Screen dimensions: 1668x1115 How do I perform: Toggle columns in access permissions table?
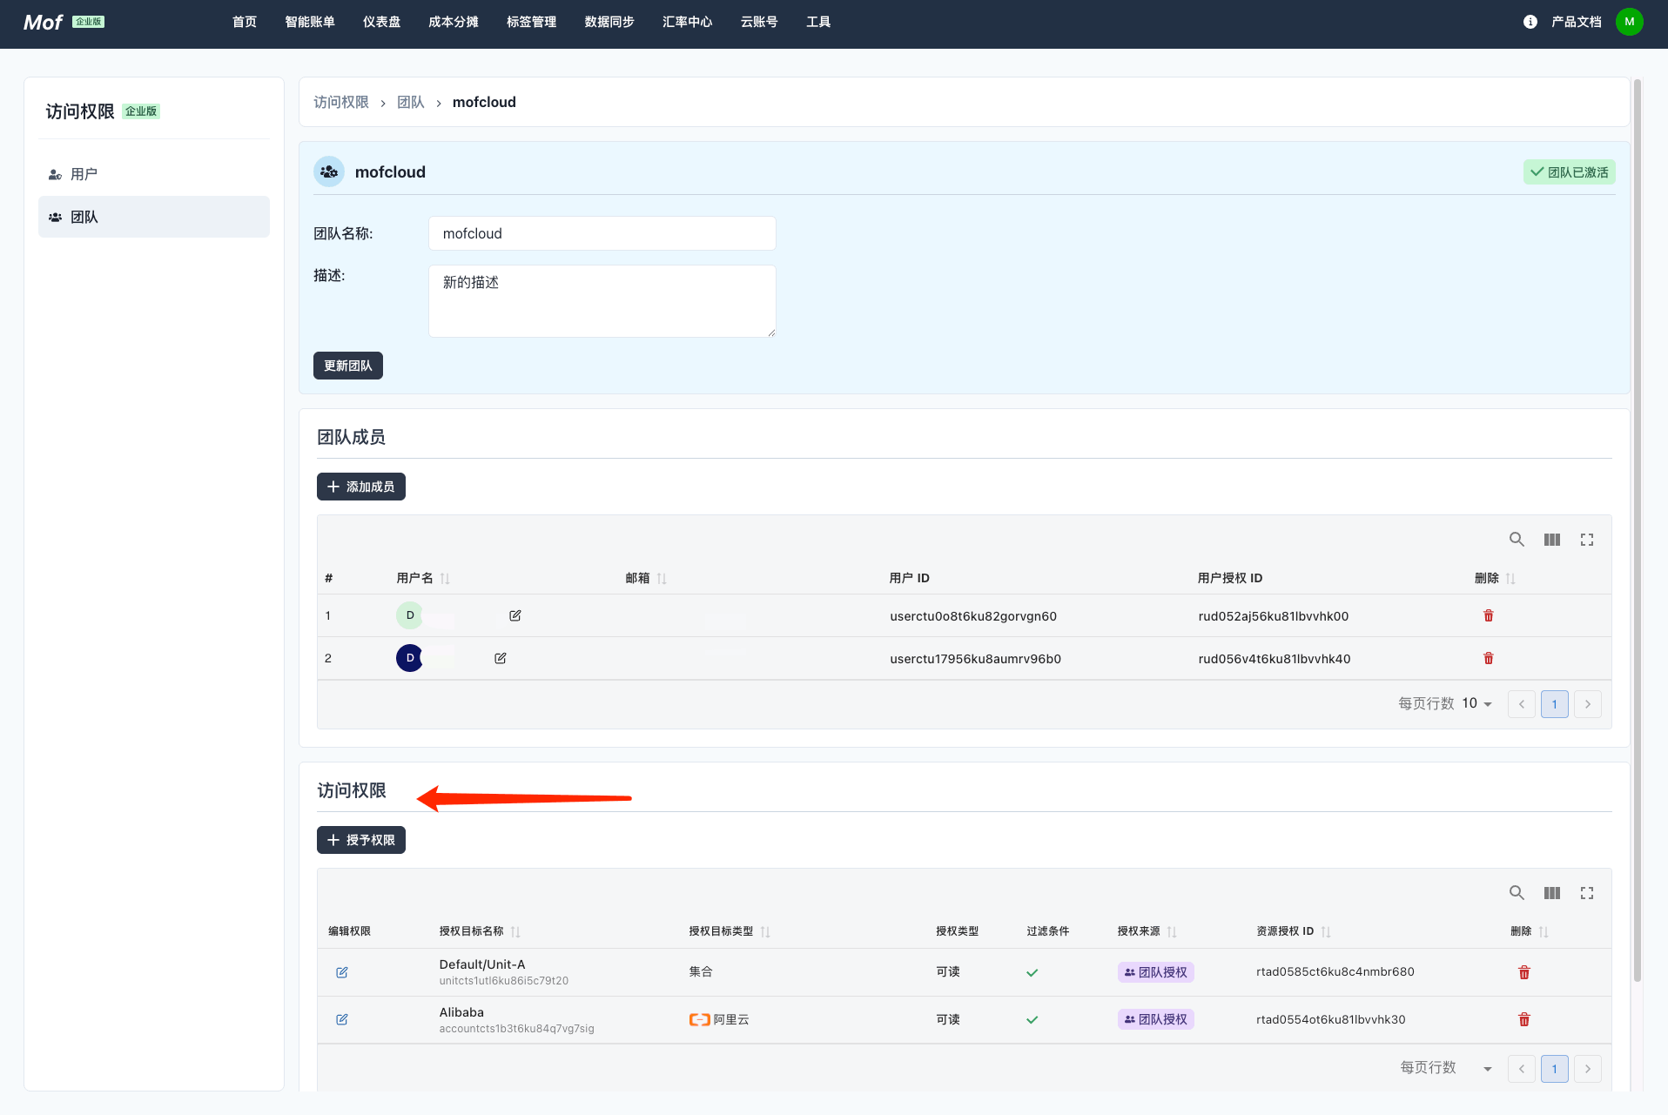pos(1551,893)
